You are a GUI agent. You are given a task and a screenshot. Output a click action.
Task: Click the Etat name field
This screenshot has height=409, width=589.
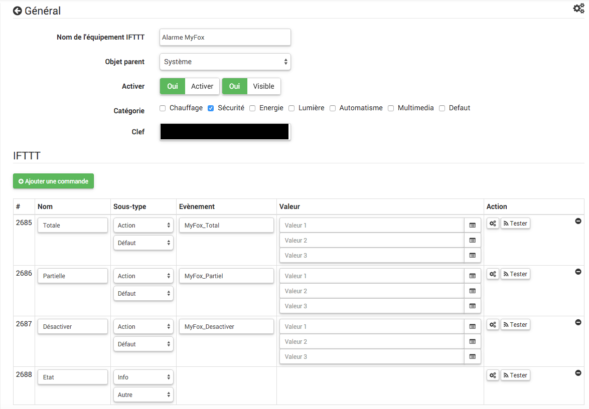coord(73,377)
